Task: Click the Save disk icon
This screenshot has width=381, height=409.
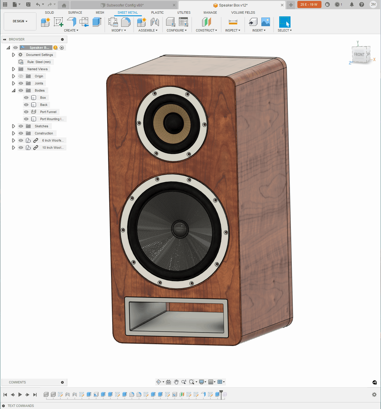Action: pos(28,4)
